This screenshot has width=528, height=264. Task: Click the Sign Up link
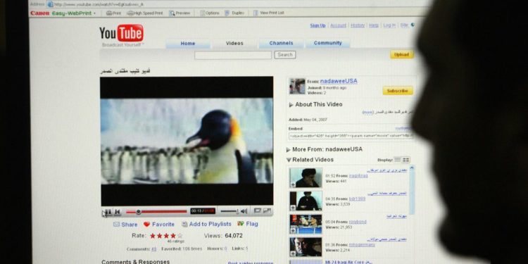[x=318, y=25]
